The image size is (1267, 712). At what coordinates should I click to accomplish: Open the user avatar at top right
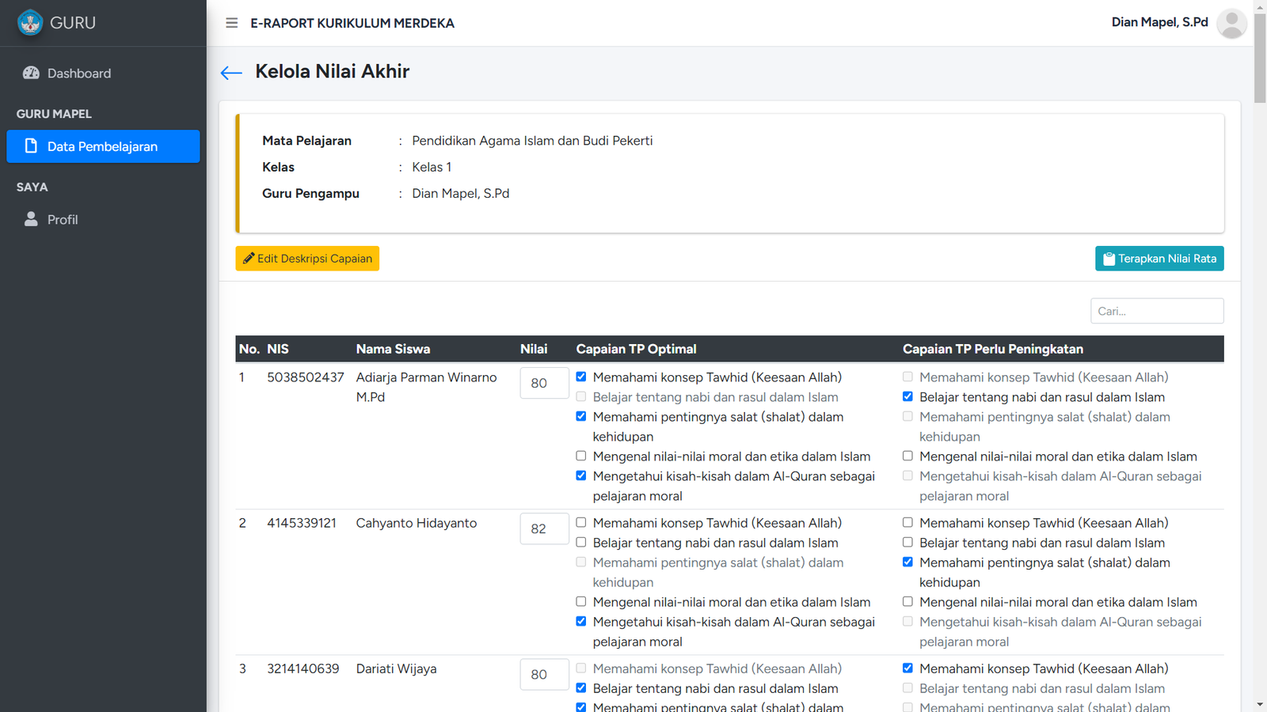click(x=1231, y=23)
